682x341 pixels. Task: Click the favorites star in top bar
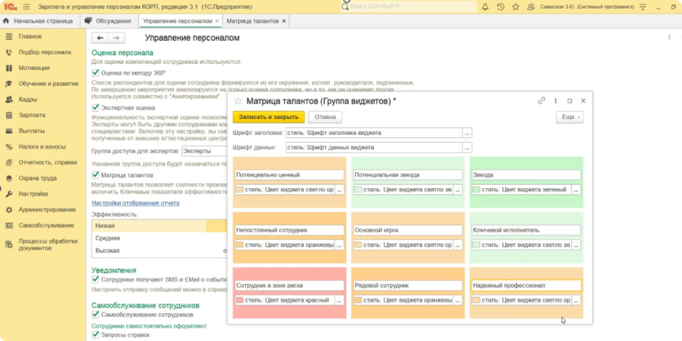tap(515, 7)
